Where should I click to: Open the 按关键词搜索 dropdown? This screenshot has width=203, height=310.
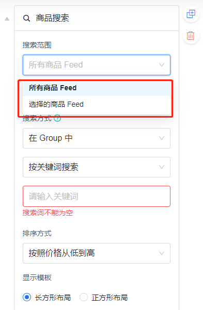(97, 167)
